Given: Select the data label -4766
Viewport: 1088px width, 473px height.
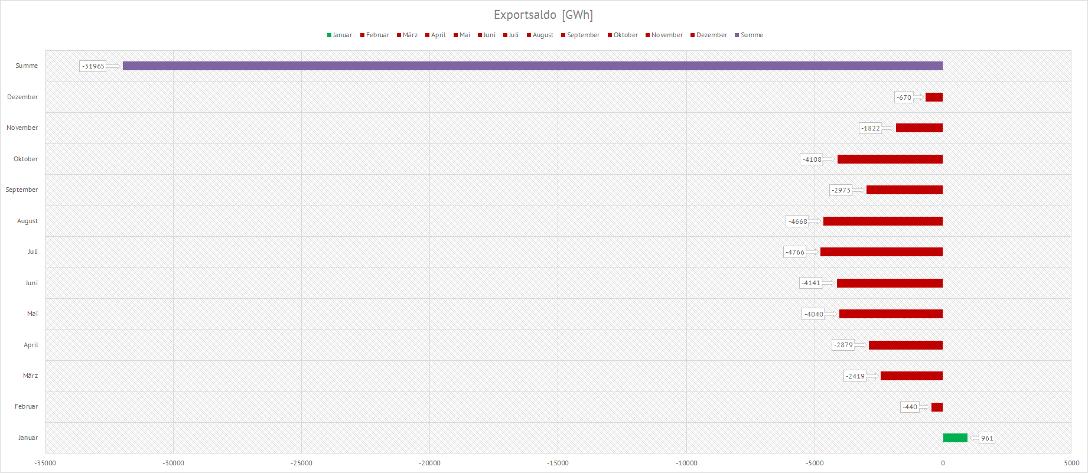Looking at the screenshot, I should click(x=795, y=252).
